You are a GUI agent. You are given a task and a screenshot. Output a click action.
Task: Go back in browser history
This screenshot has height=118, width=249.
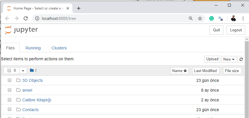point(7,18)
